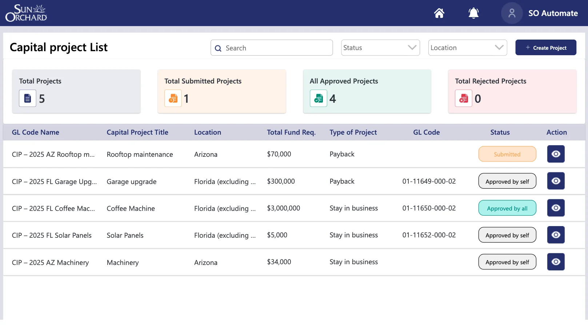Click the Approved by all status pill
The image size is (588, 335).
point(507,208)
